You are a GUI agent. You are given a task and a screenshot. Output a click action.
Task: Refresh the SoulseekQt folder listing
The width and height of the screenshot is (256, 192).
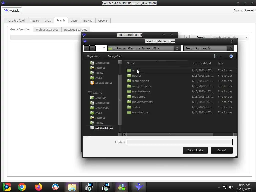tap(177, 48)
